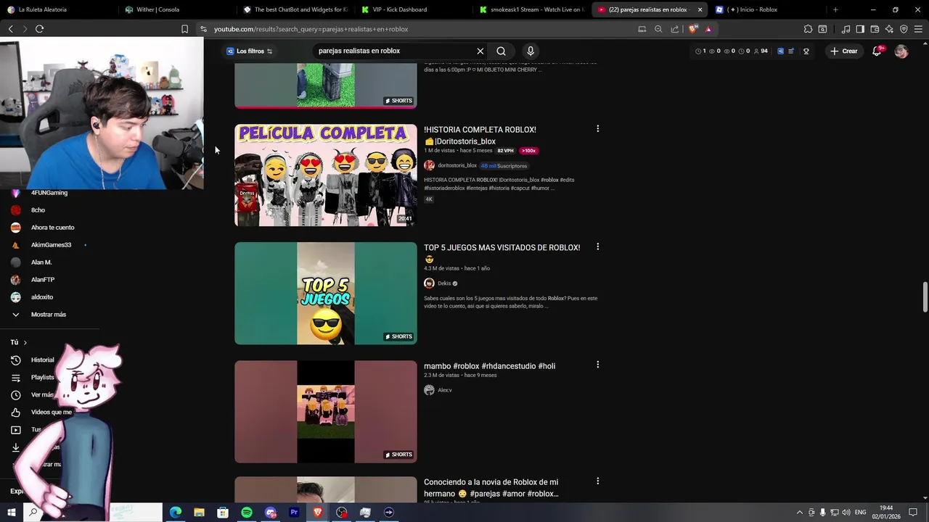This screenshot has height=522, width=929.
Task: Open options menu for HISTORIA COMPLETA video
Action: click(597, 129)
